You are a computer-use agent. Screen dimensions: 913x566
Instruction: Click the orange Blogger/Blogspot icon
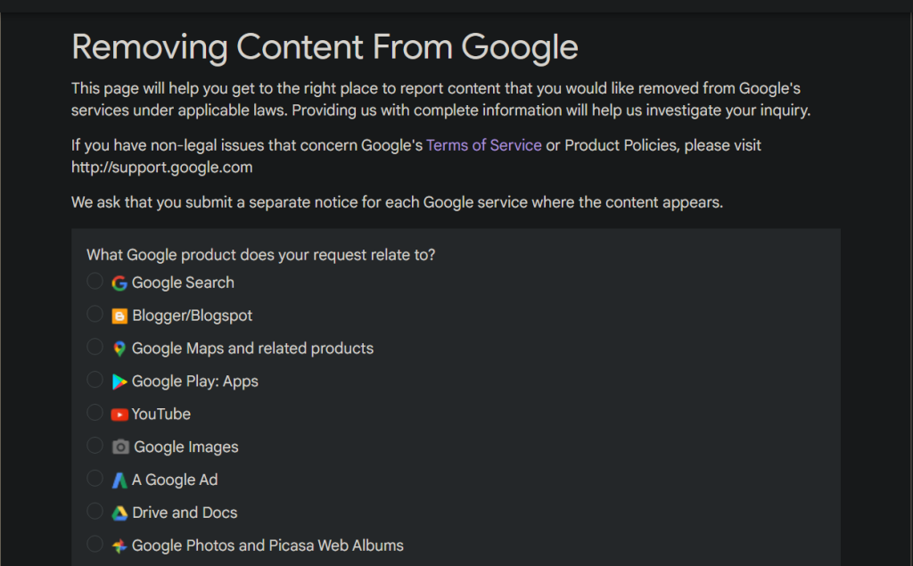coord(119,316)
